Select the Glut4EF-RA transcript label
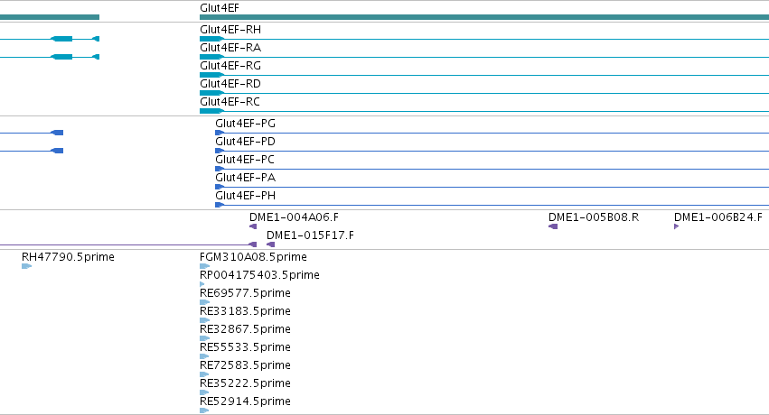The width and height of the screenshot is (769, 415). click(230, 48)
